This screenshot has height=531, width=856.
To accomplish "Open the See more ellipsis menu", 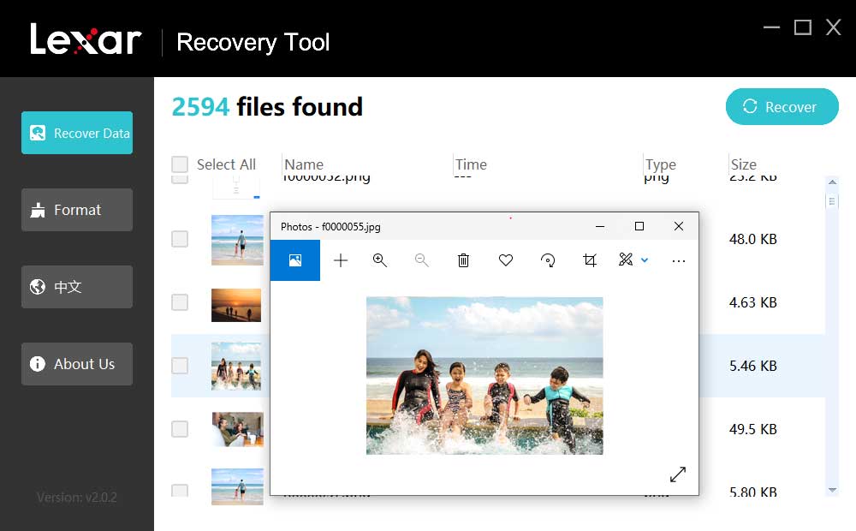I will (679, 261).
